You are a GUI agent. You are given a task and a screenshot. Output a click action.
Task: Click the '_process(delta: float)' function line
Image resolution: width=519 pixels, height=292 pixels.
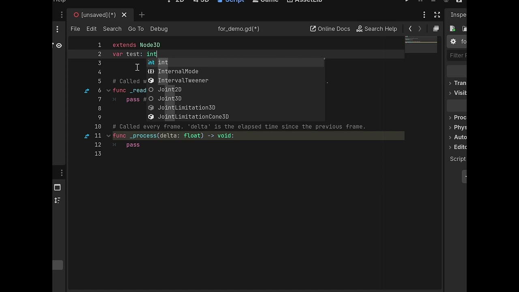[173, 135]
